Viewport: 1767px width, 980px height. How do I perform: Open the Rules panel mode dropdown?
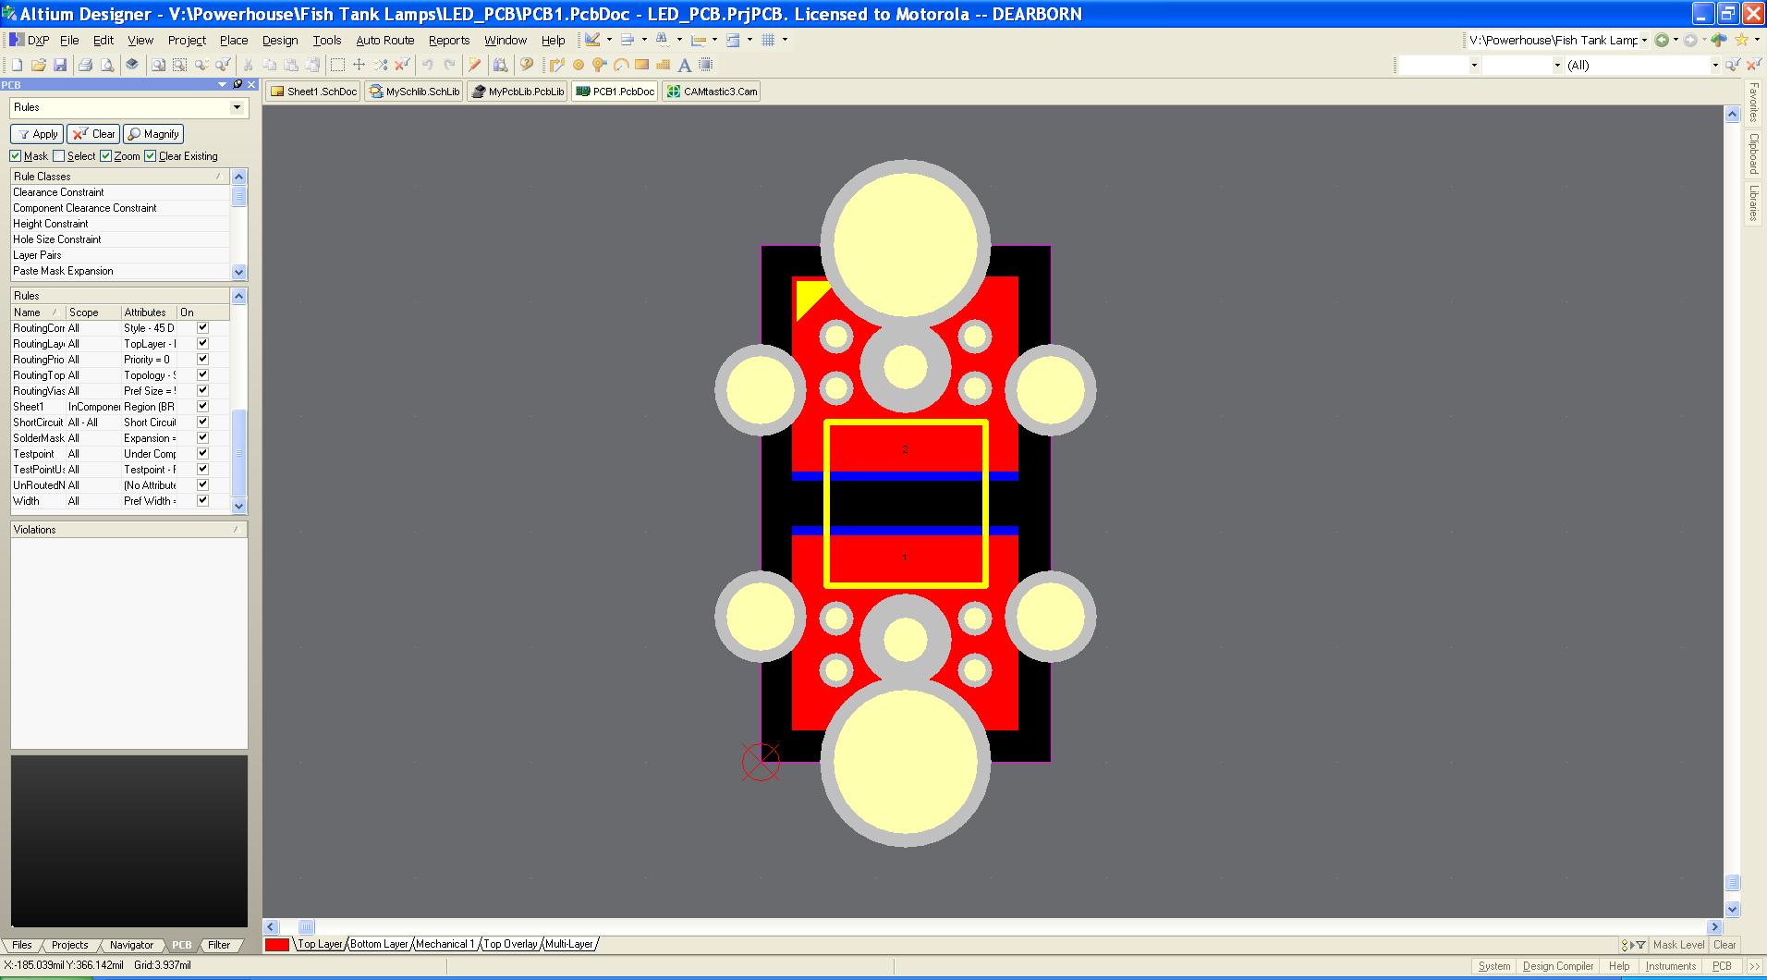pyautogui.click(x=237, y=107)
